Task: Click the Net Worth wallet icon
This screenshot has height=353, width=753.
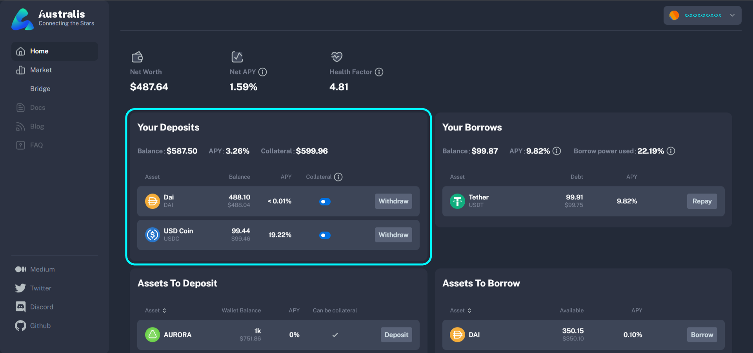Action: (137, 57)
